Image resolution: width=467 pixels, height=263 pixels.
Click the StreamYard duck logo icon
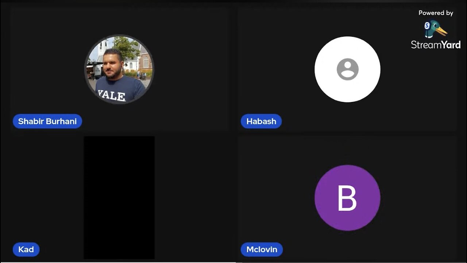[x=436, y=29]
